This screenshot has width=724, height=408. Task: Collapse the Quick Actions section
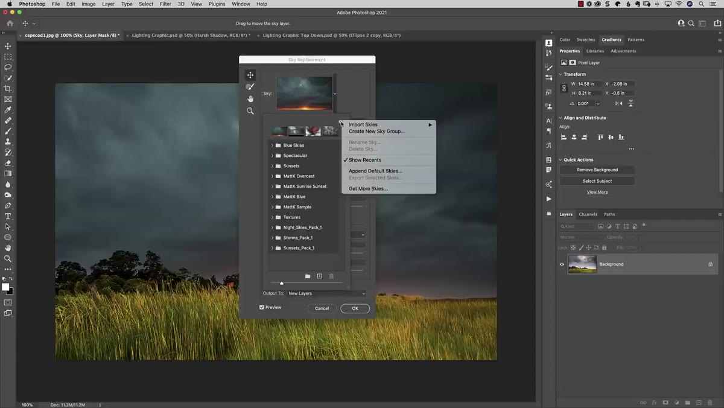(x=560, y=160)
